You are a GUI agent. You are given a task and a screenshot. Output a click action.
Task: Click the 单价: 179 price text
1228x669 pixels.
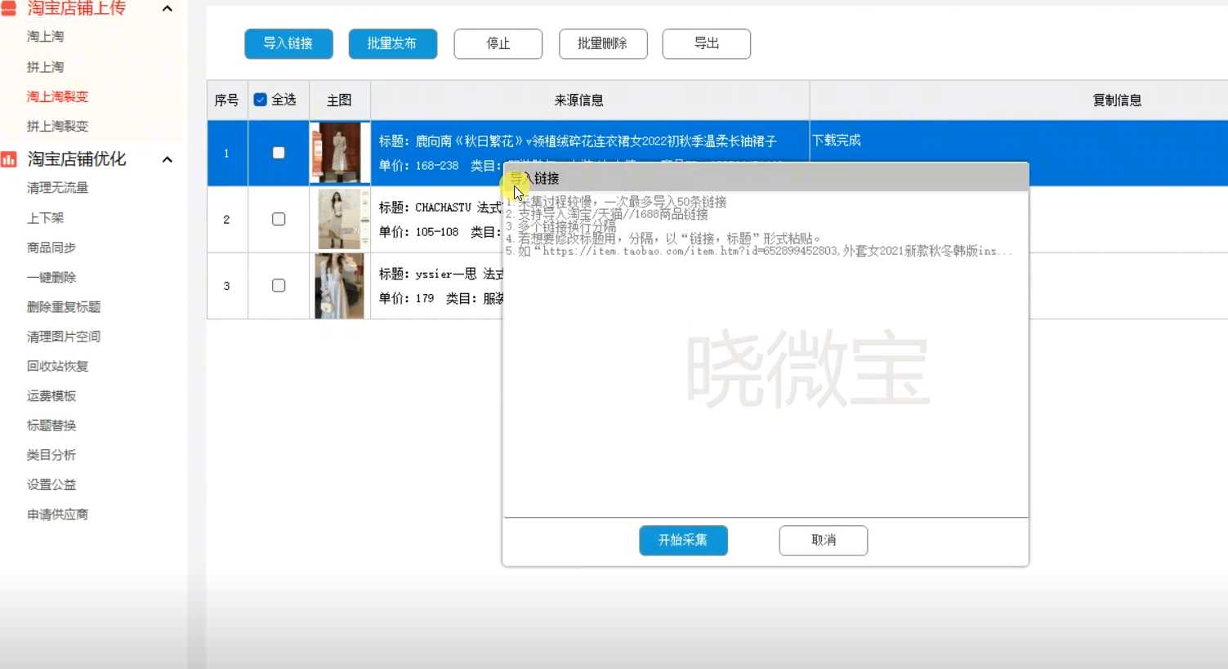406,298
